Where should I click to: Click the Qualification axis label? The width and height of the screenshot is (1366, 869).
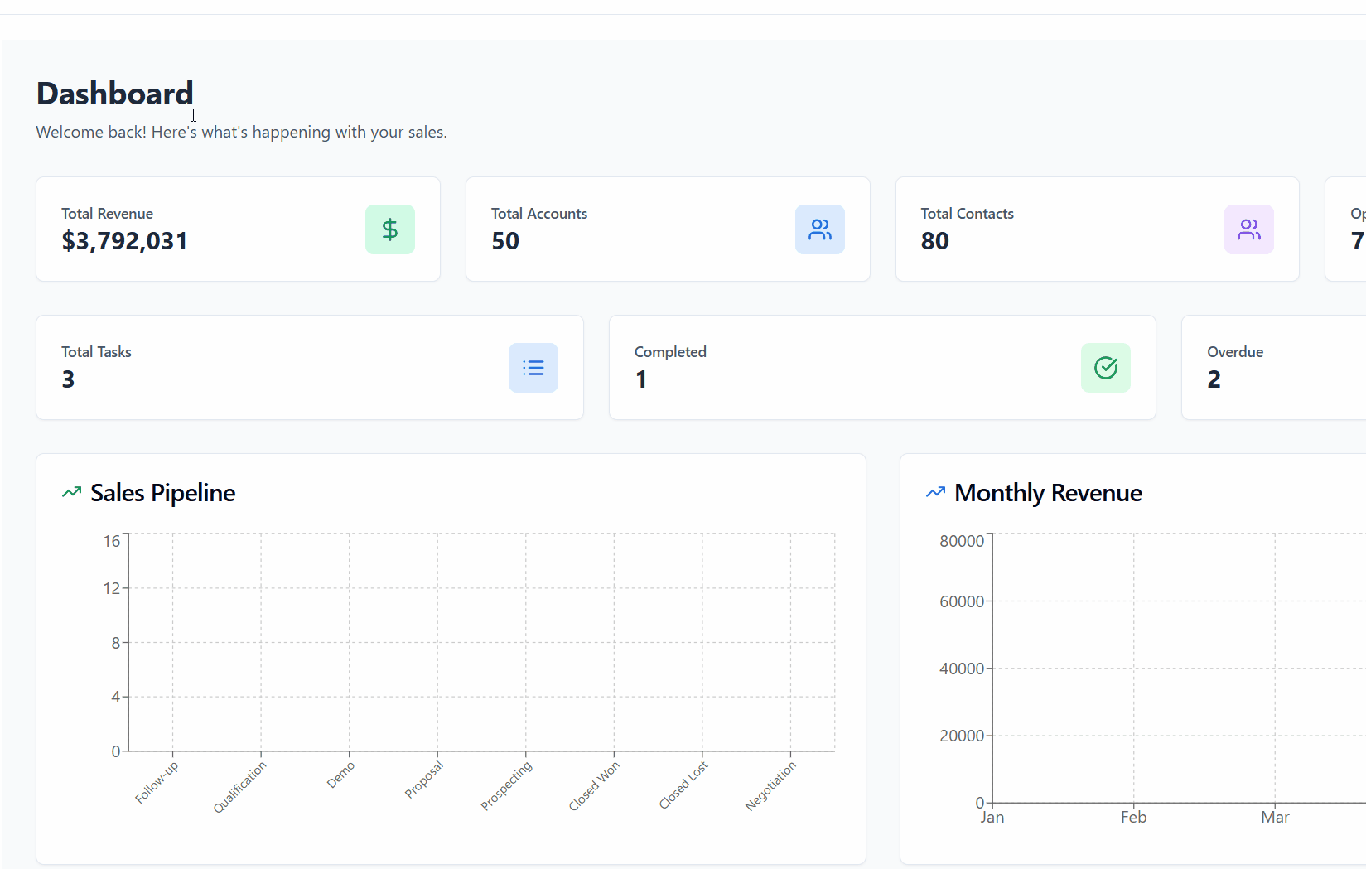[240, 787]
